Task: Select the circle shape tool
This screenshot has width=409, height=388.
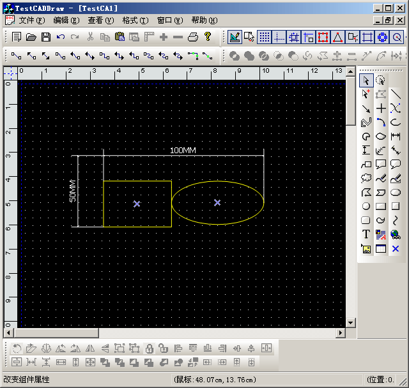Action: coord(366,206)
